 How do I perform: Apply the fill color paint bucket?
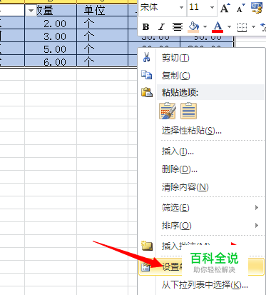(194, 27)
